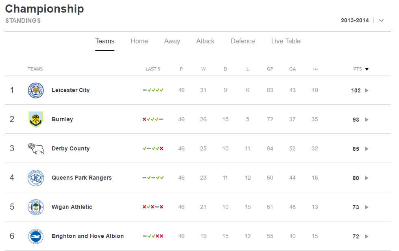Open the Queens Park Rangers team link
This screenshot has width=399, height=251.
pyautogui.click(x=81, y=178)
